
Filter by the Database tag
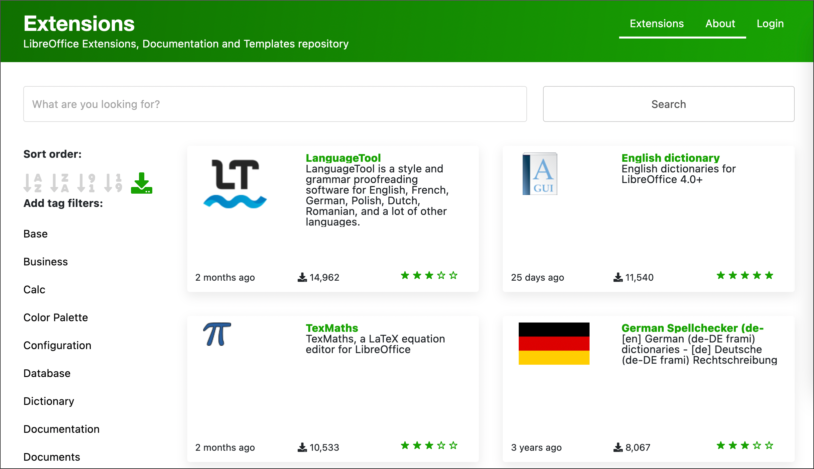pos(47,373)
